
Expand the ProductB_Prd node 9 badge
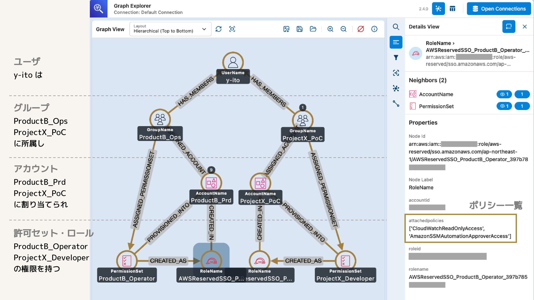[x=211, y=170]
